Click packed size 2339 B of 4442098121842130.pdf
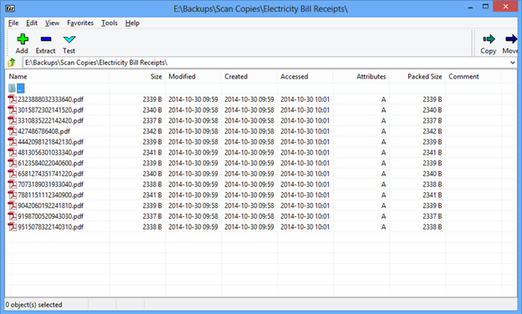522x314 pixels. (x=432, y=142)
